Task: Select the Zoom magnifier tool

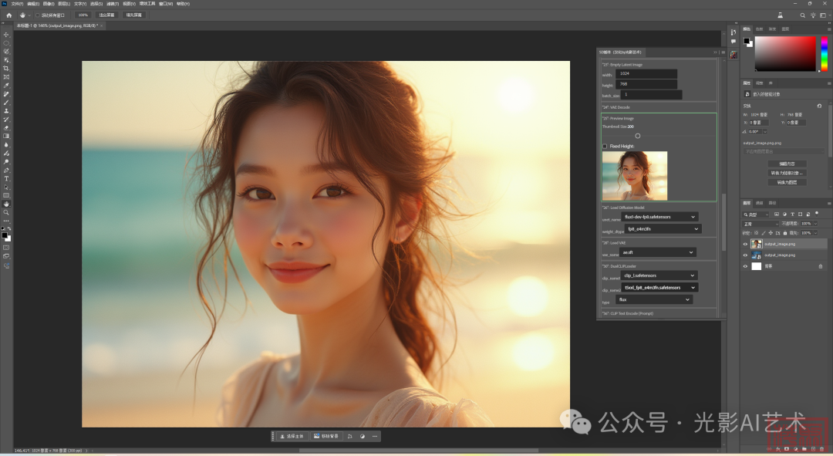Action: coord(6,212)
